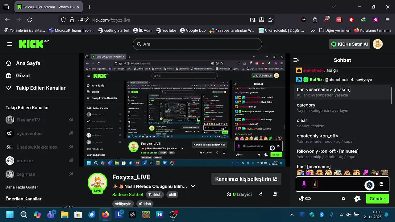Screen dimensions: 395x222
Task: Send message with Gönder button
Action: coord(377,199)
